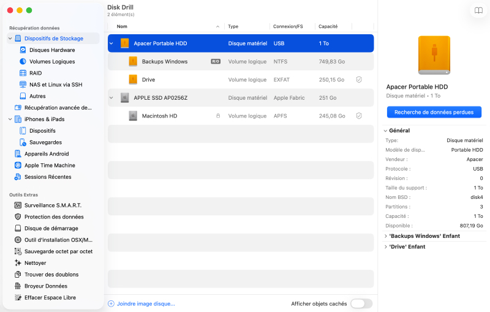Click the 245,08 Go capacity value
The height and width of the screenshot is (312, 490).
coord(332,116)
